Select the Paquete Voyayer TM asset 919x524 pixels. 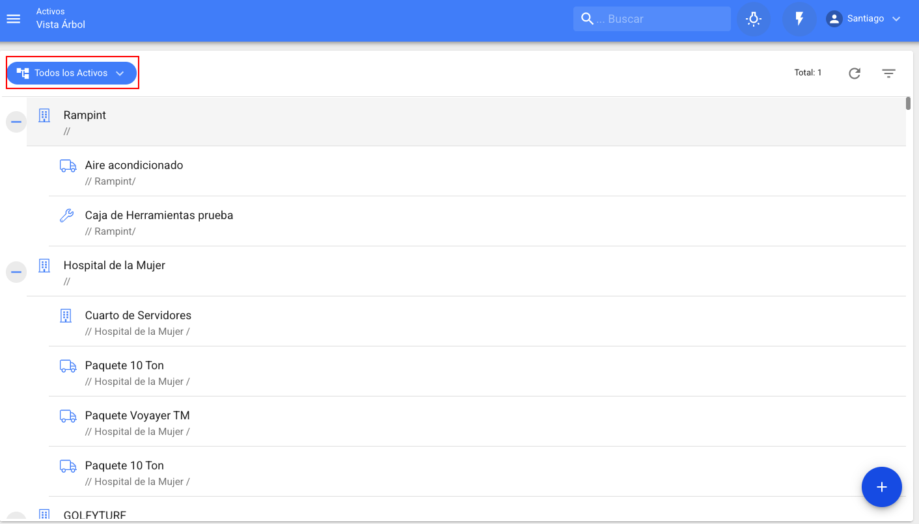pyautogui.click(x=137, y=415)
